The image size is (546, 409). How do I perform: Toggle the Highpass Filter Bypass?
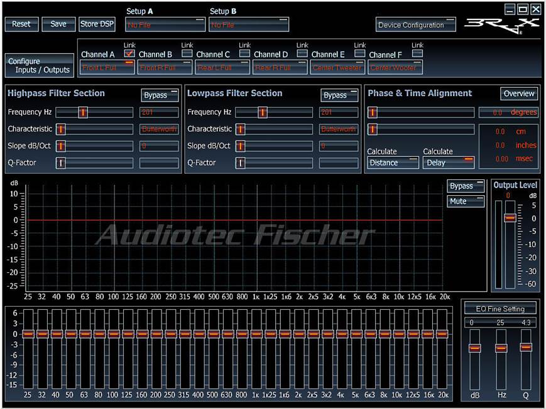click(160, 95)
